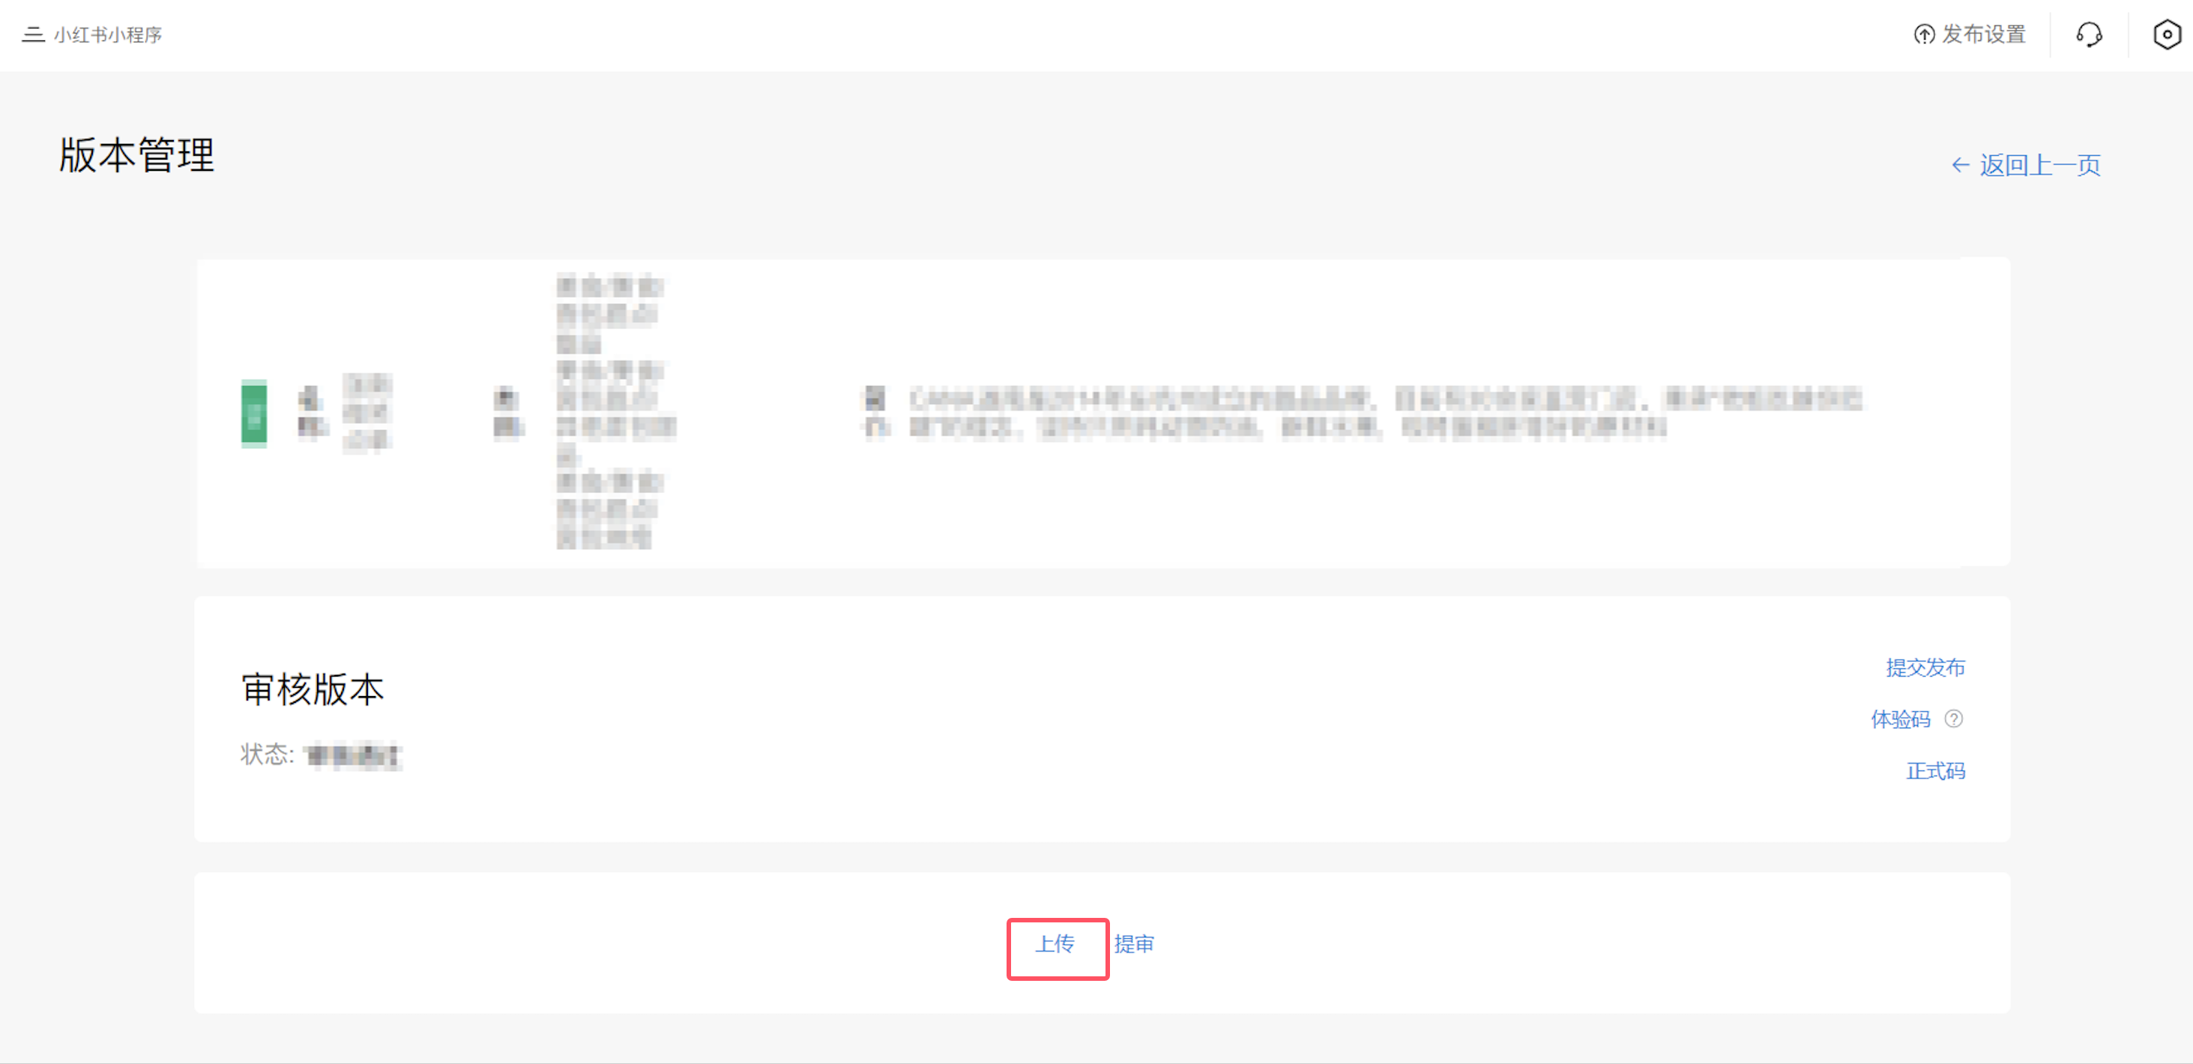Open the headset customer service icon

(x=2089, y=35)
